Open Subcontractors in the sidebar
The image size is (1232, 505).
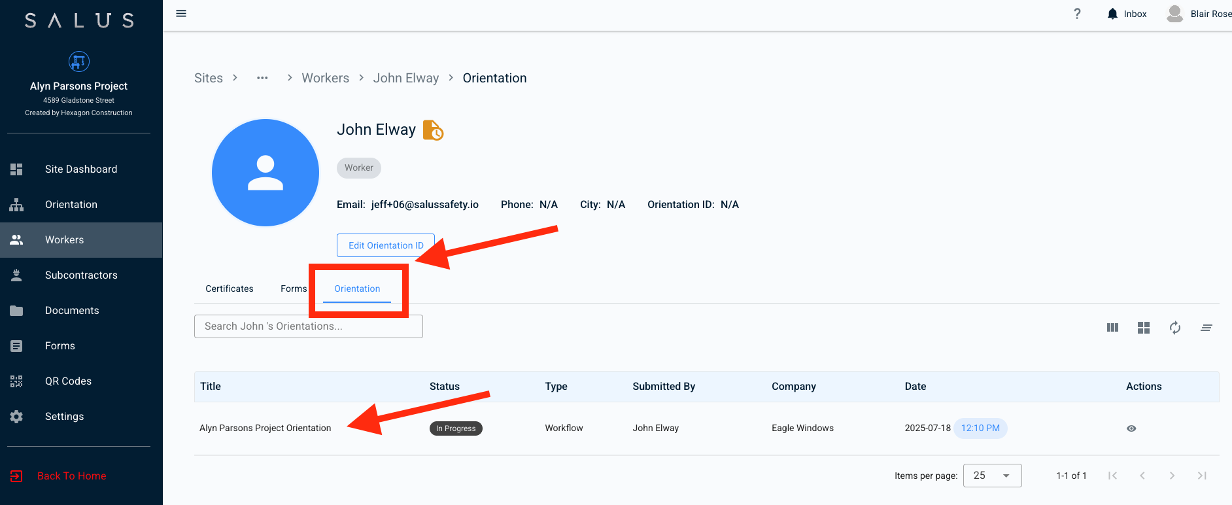tap(81, 275)
